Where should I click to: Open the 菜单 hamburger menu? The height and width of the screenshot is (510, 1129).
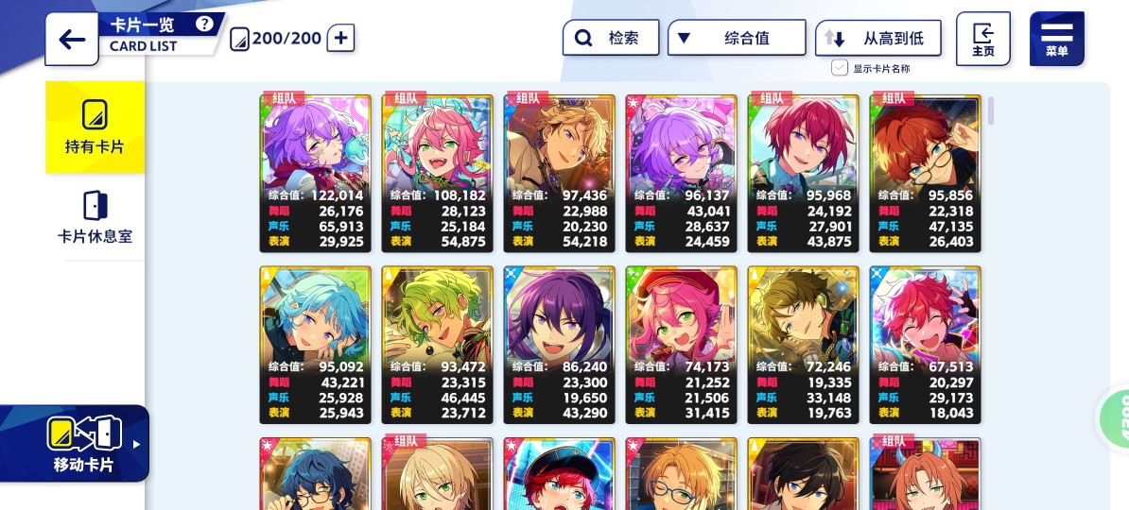[1056, 39]
